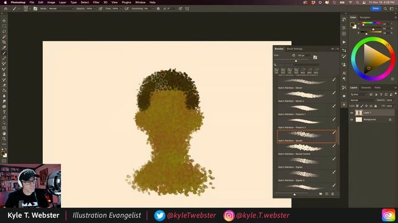This screenshot has width=398, height=223.
Task: Choose Kyle's Paintbox Signac brush
Action: (x=307, y=163)
